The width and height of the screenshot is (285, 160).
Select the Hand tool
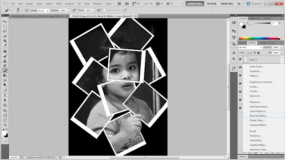(x=5, y=120)
